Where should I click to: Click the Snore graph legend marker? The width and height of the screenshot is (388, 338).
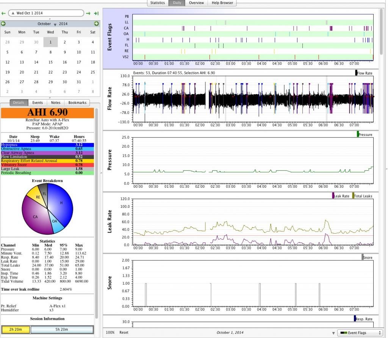[x=362, y=257]
